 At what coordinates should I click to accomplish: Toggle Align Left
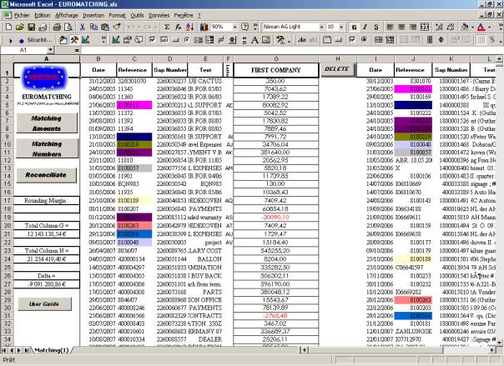click(x=391, y=27)
